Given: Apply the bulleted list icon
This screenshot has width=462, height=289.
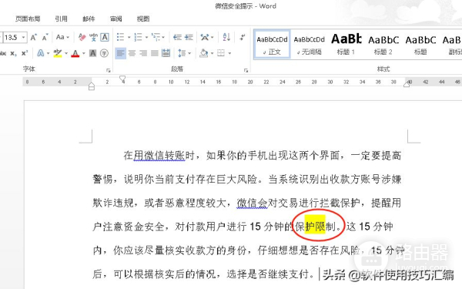Looking at the screenshot, I should [120, 37].
